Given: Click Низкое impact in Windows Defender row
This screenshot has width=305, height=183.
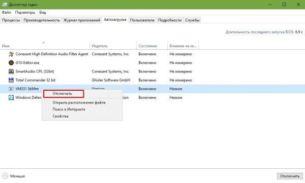Looking at the screenshot, I should coord(176,97).
